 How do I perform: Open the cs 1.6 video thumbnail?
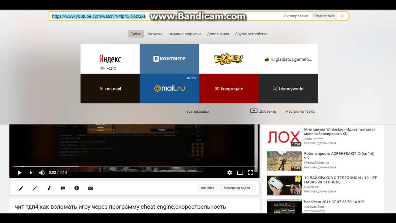pos(284,161)
